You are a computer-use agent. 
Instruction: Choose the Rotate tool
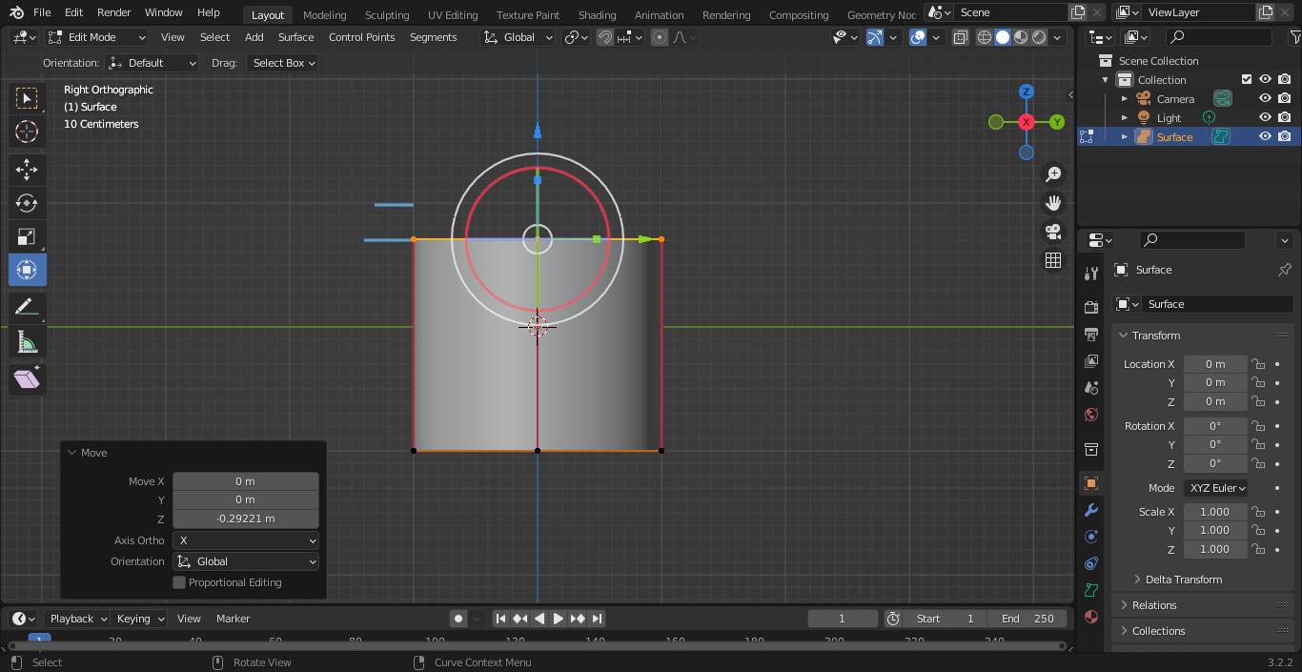coord(27,203)
